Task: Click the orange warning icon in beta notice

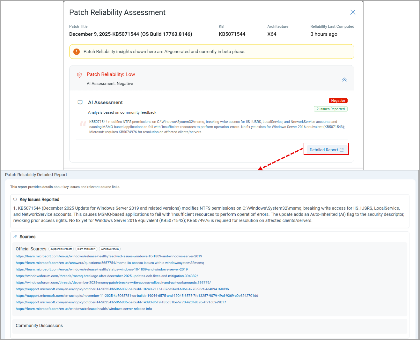Action: pos(77,52)
